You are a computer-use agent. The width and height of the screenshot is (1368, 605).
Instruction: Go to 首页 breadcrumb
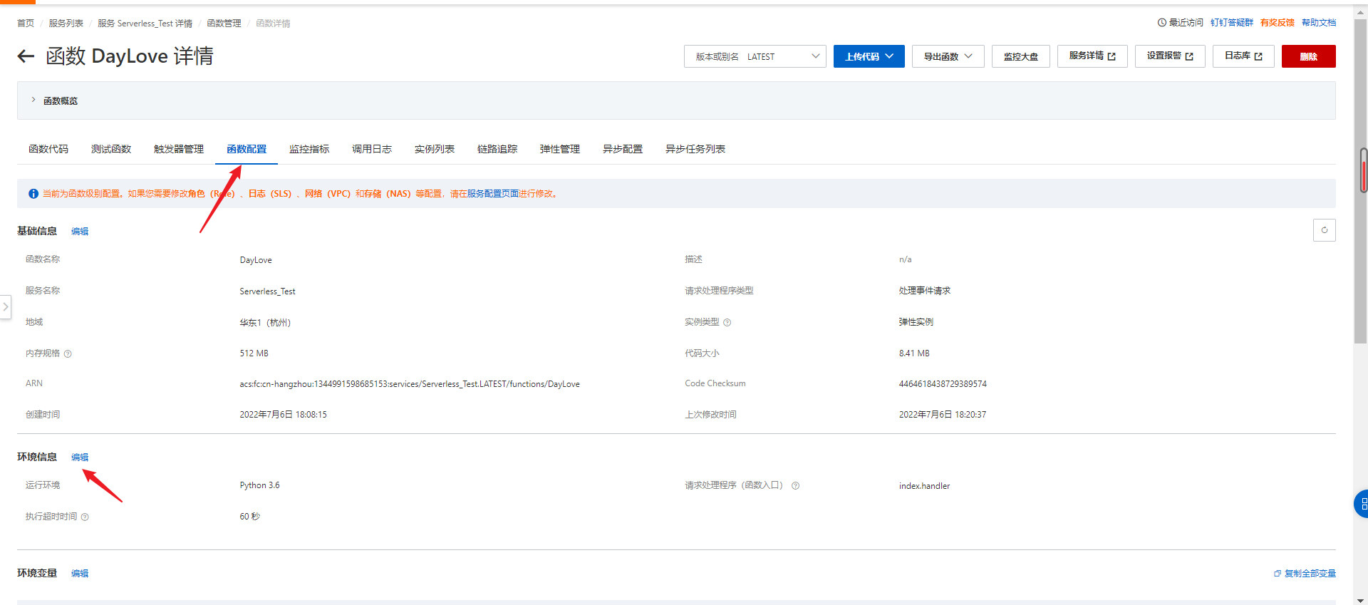click(26, 24)
